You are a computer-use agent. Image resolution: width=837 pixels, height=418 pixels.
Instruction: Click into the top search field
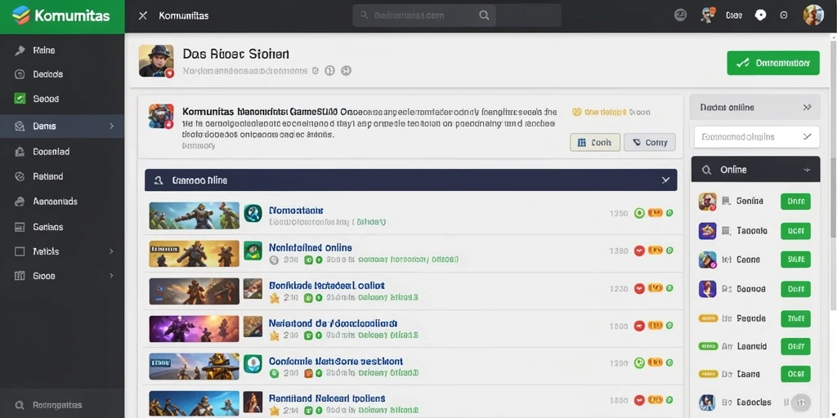click(424, 16)
